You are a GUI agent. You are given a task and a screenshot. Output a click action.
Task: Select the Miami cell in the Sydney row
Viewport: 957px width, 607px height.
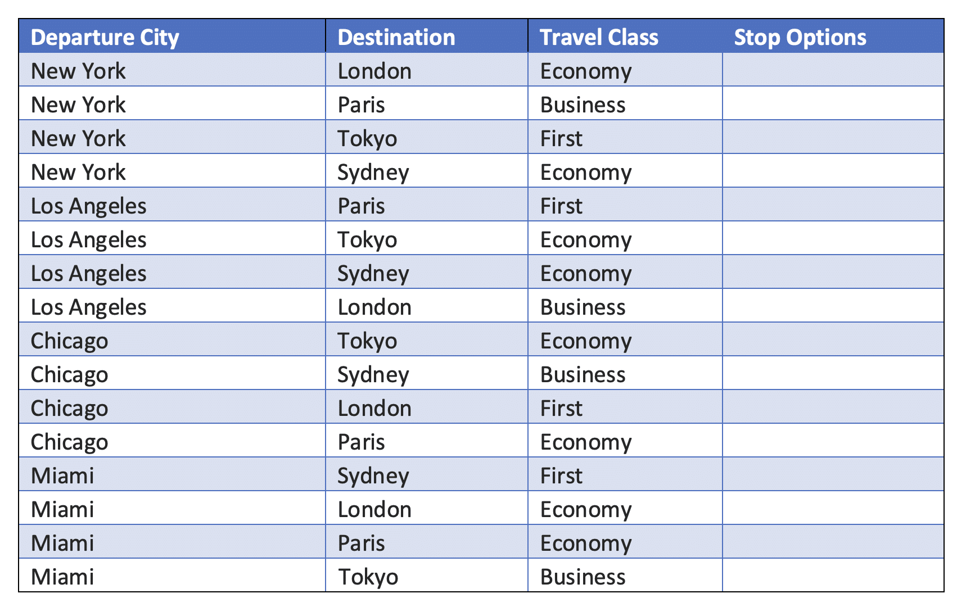(x=62, y=475)
